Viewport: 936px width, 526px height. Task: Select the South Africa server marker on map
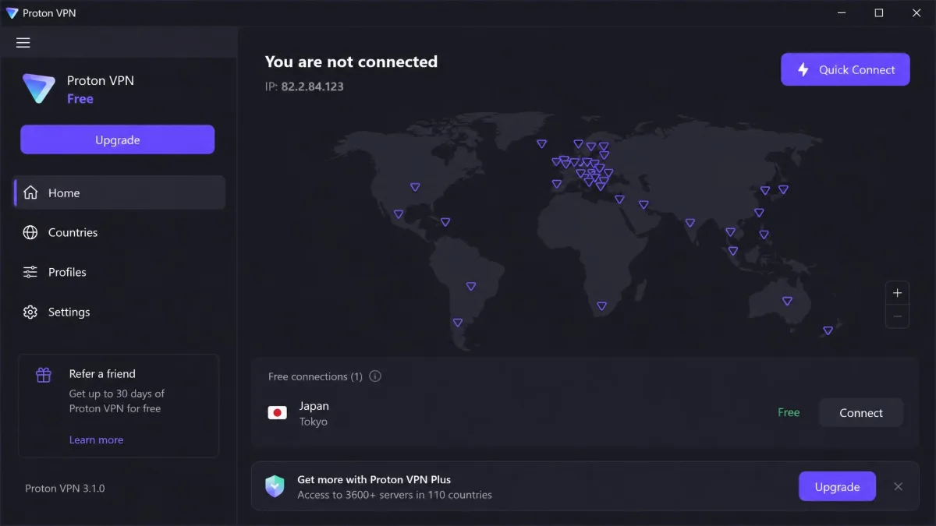[601, 305]
